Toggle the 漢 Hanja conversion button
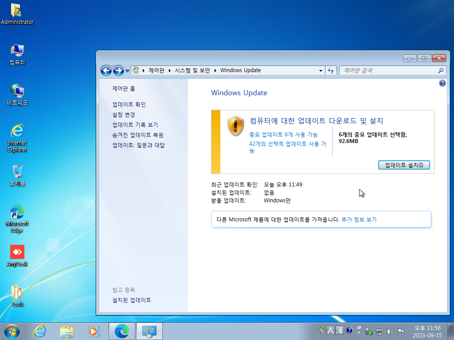454x340 pixels. (x=339, y=330)
